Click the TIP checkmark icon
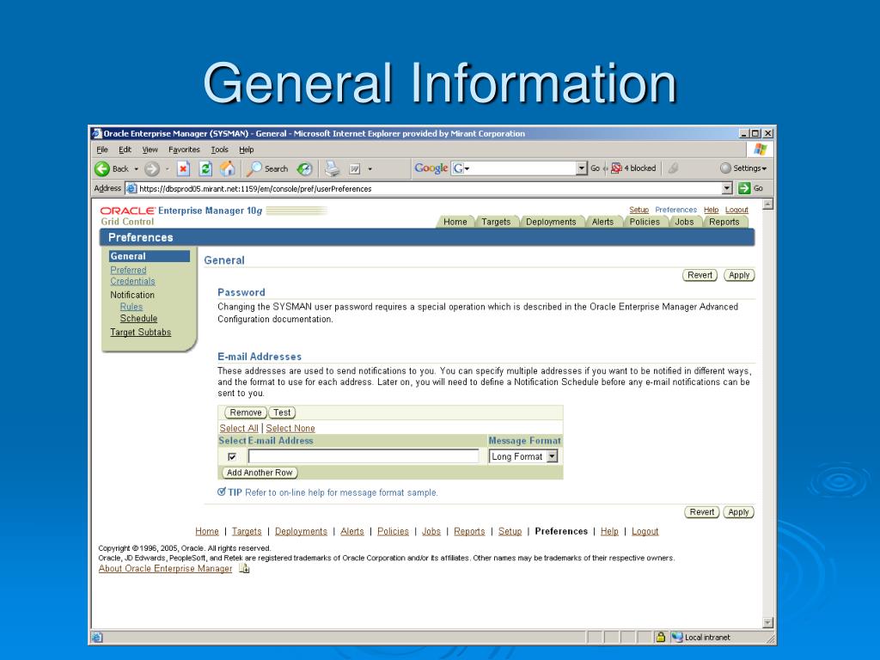The height and width of the screenshot is (660, 880). (x=222, y=492)
